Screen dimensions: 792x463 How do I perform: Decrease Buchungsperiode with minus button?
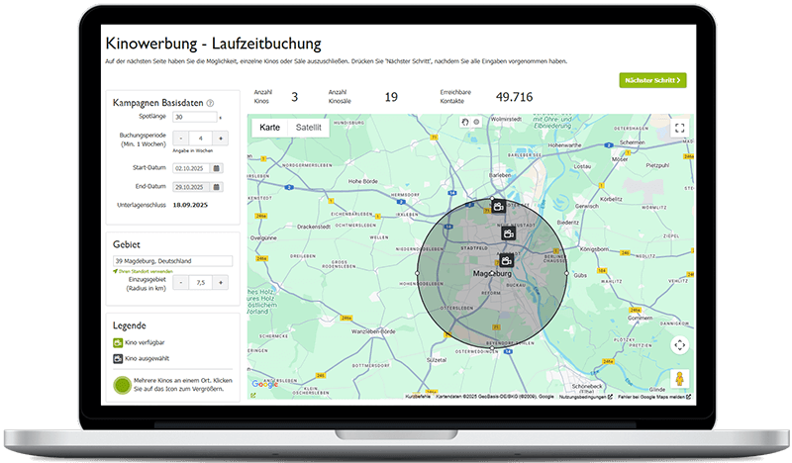[x=181, y=139]
